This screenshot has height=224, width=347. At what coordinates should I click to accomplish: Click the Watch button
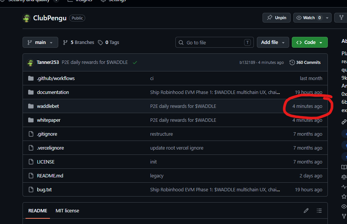[308, 18]
